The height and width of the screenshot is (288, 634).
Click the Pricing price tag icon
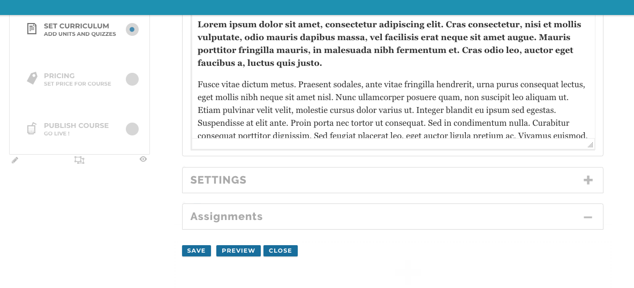(x=32, y=79)
